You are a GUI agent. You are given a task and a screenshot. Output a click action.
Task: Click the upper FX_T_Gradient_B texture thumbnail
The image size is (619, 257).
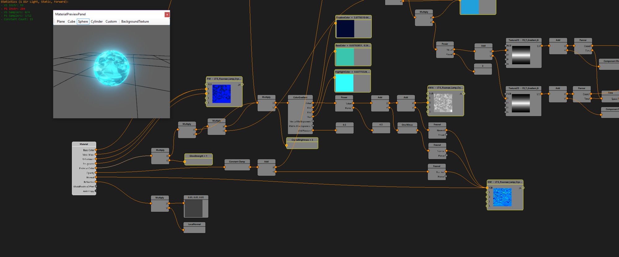tap(521, 55)
